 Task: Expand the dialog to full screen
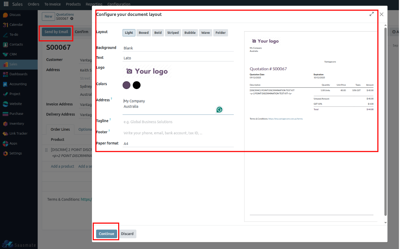coord(371,14)
